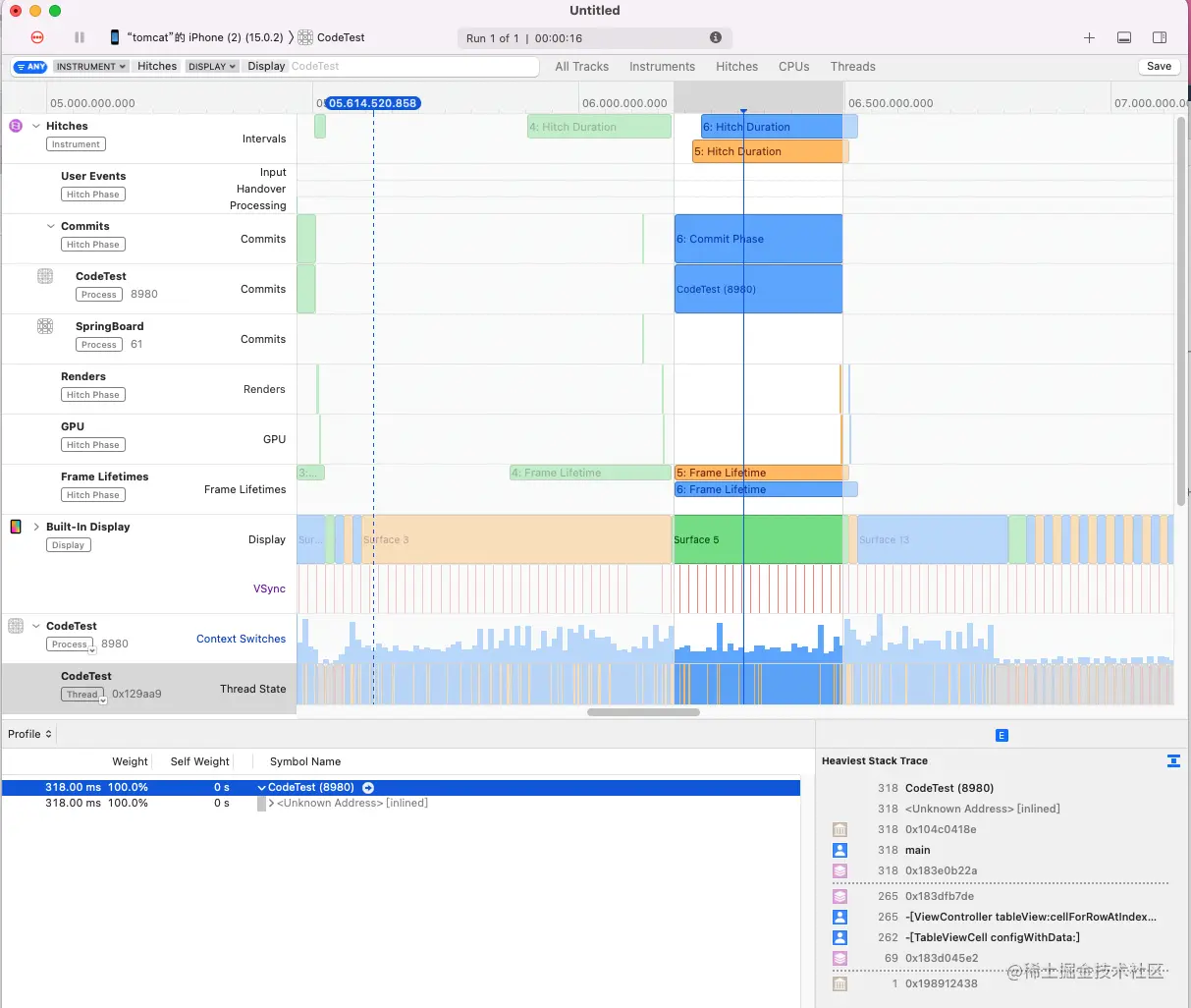Click the SpringBoard process icon
The height and width of the screenshot is (1008, 1191).
click(45, 326)
